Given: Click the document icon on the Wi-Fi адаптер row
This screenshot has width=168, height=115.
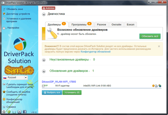Looking at the screenshot, I should 157,86.
